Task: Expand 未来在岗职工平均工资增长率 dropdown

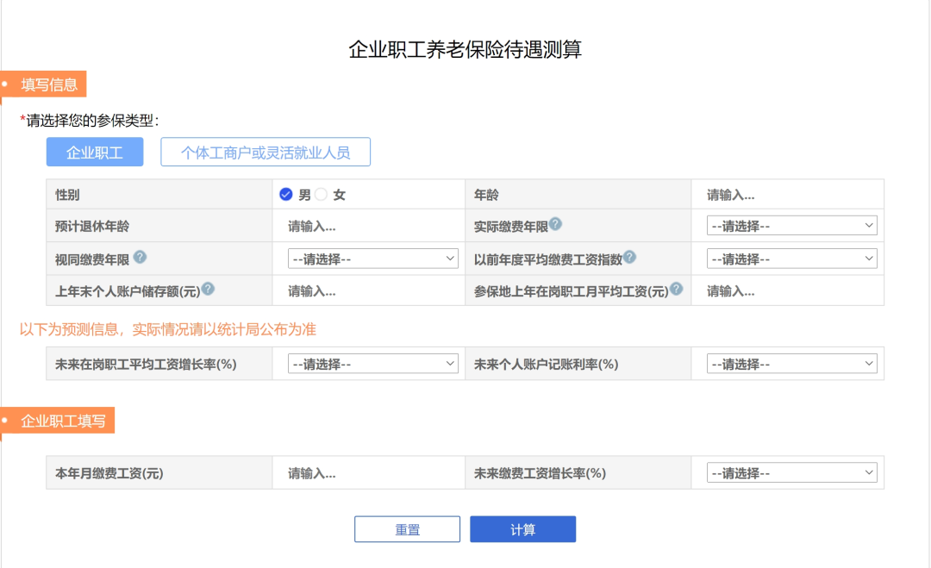Action: (x=372, y=364)
